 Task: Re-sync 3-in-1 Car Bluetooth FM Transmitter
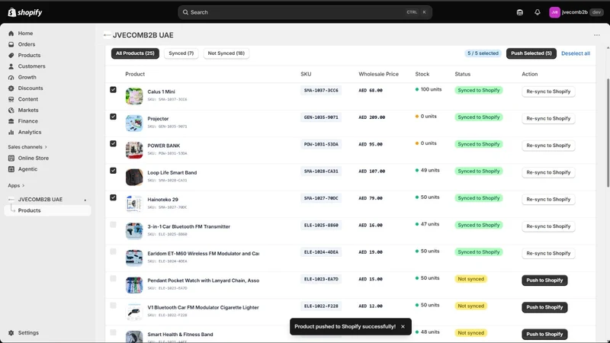(548, 226)
